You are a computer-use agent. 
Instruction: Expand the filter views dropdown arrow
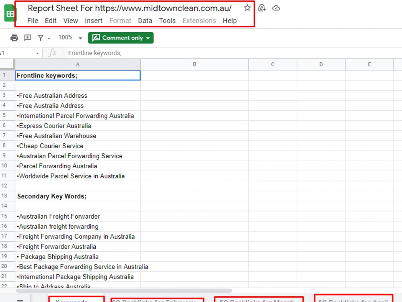pyautogui.click(x=49, y=39)
